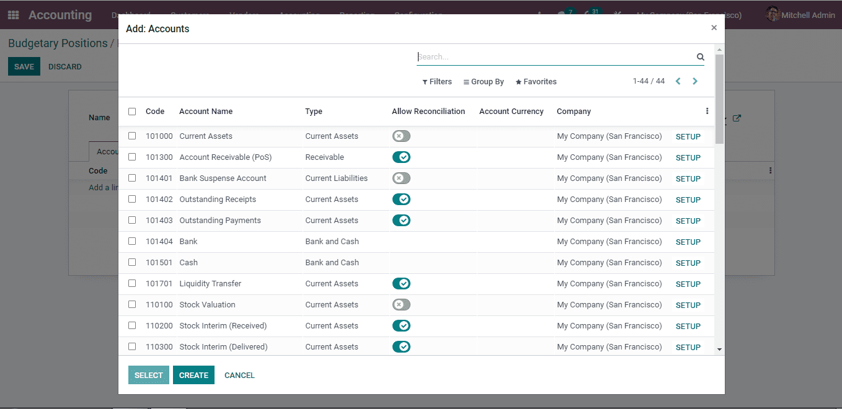Click the external link icon on the form
Image resolution: width=842 pixels, height=409 pixels.
pos(737,117)
